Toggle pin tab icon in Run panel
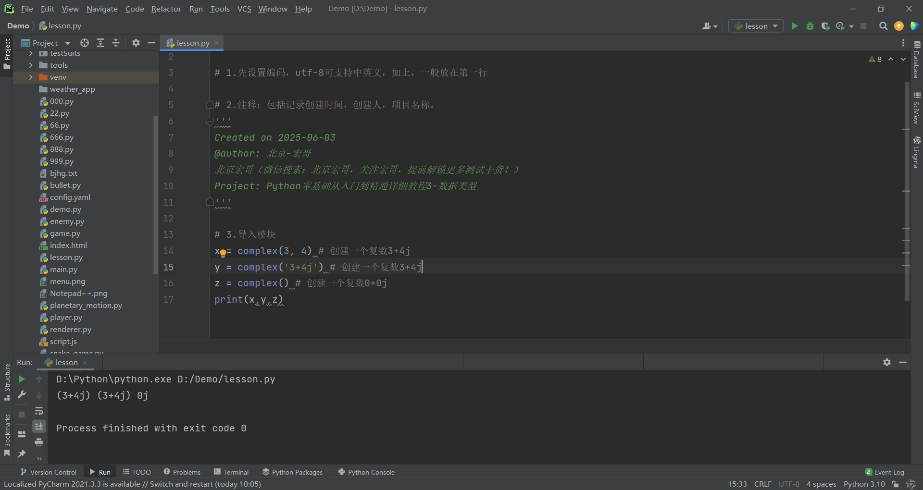 22,453
